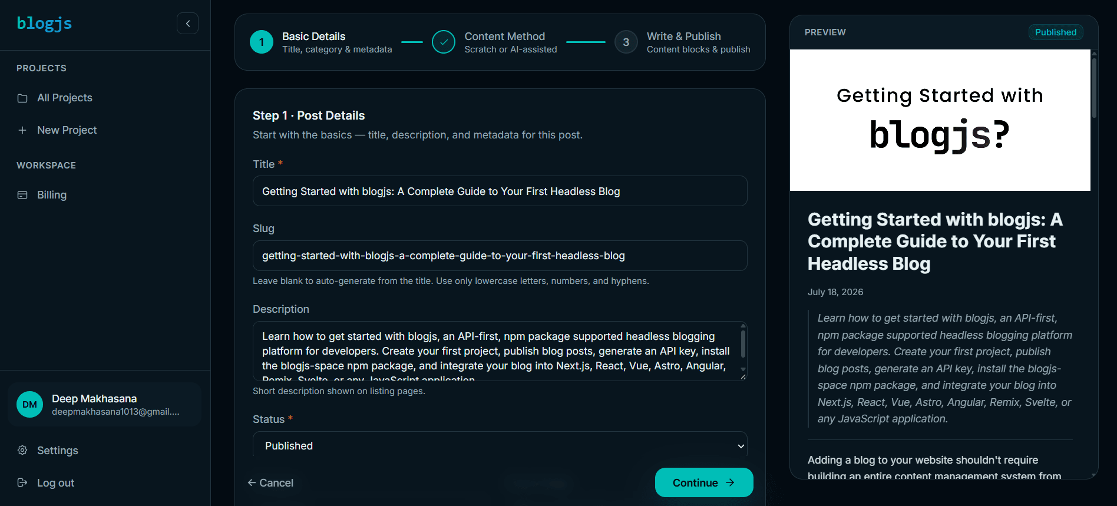Click the slug auto-generate hint text
Screen dimensions: 1117x506
point(451,281)
